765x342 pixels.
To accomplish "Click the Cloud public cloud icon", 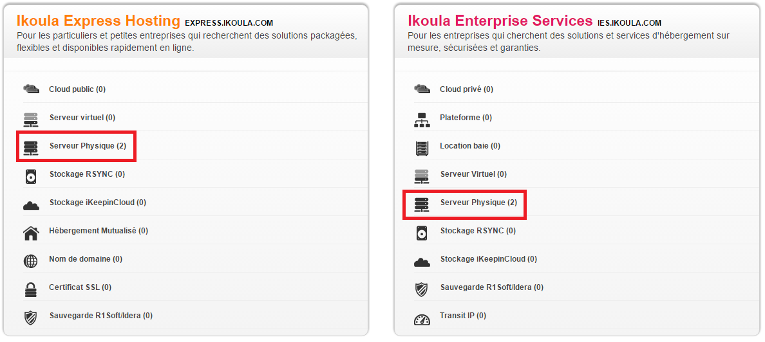I will click(x=31, y=89).
